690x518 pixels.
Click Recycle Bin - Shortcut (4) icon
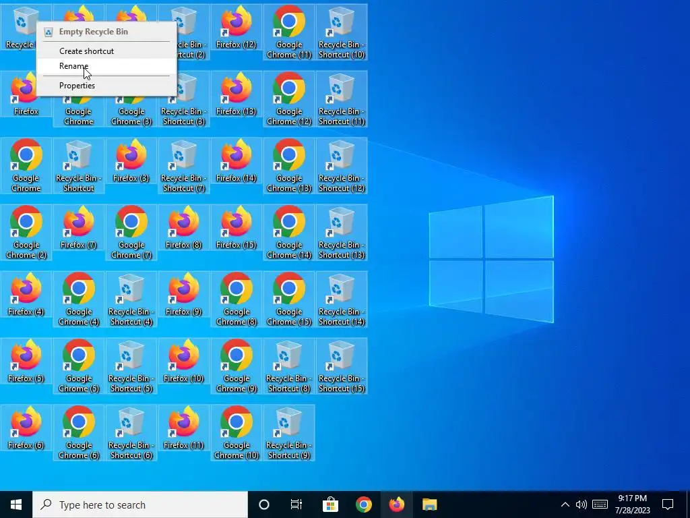(x=131, y=299)
